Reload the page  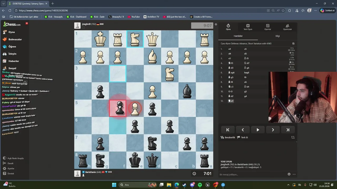(x=10, y=10)
